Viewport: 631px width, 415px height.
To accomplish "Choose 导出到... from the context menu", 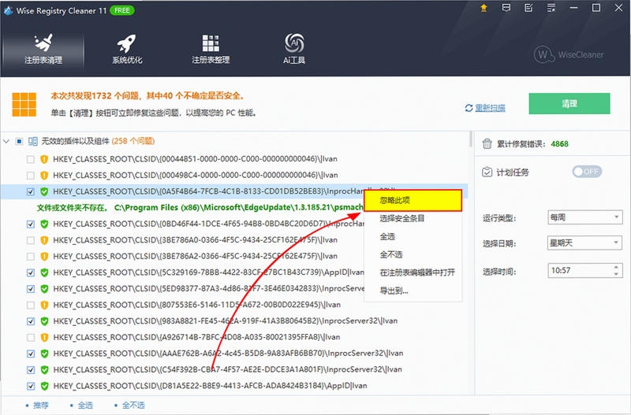I will 413,291.
